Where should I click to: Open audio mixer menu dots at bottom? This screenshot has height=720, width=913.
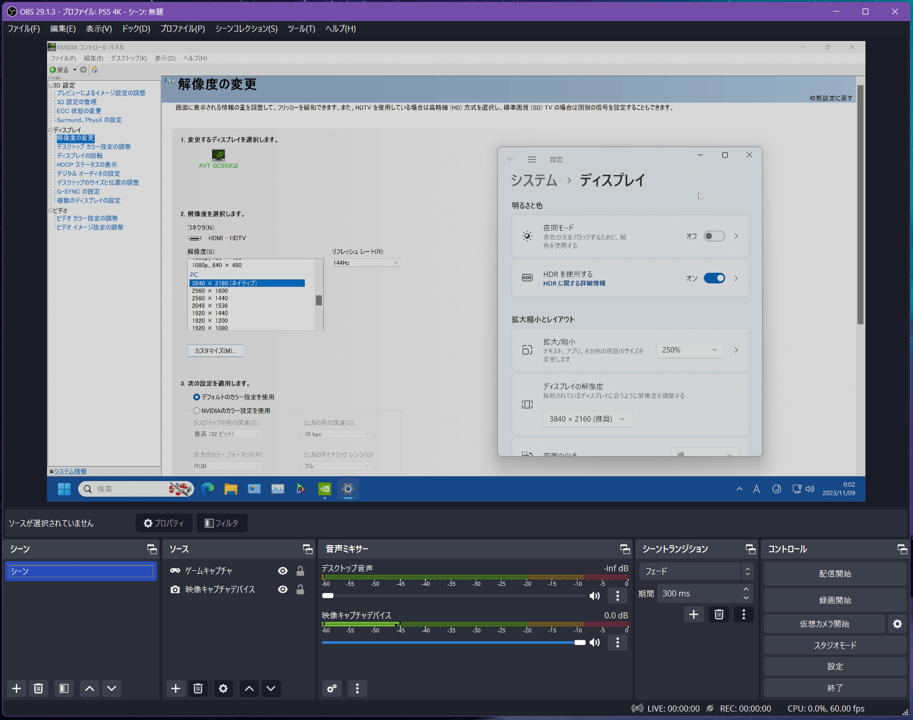point(357,688)
